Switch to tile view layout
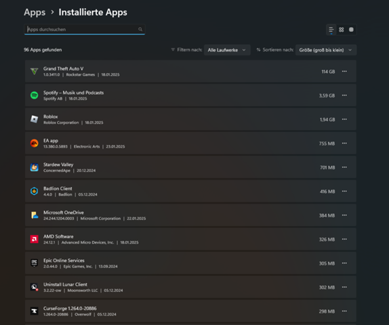389x325 pixels. [351, 30]
